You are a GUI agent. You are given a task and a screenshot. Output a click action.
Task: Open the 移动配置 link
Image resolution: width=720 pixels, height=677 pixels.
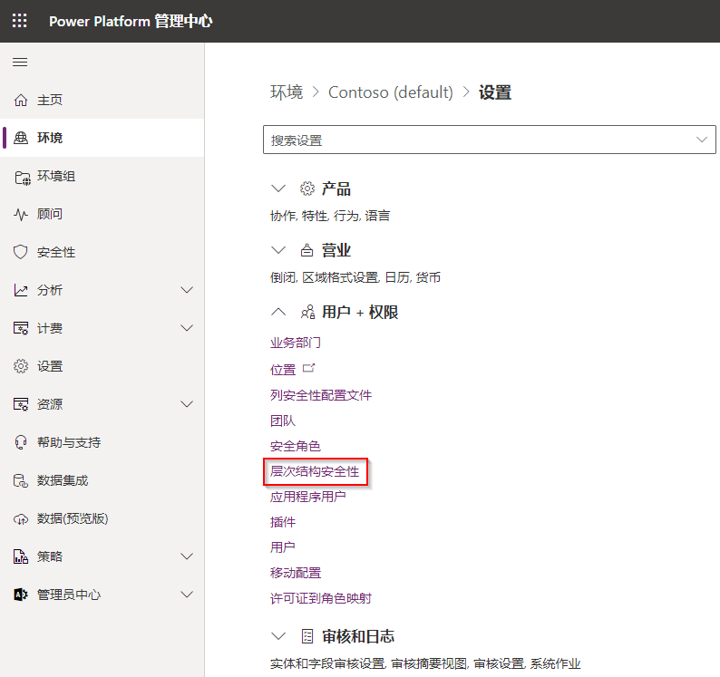pyautogui.click(x=296, y=573)
